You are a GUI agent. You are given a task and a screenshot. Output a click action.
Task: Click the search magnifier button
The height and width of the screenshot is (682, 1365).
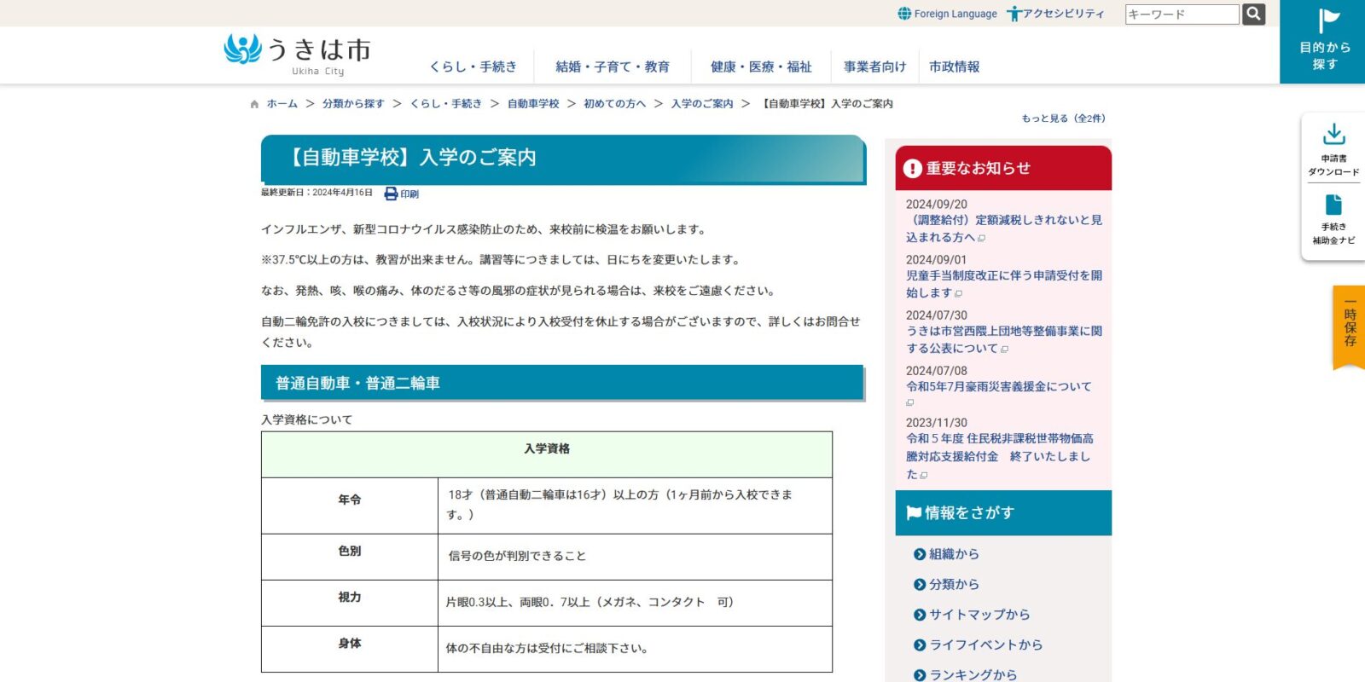[x=1253, y=14]
